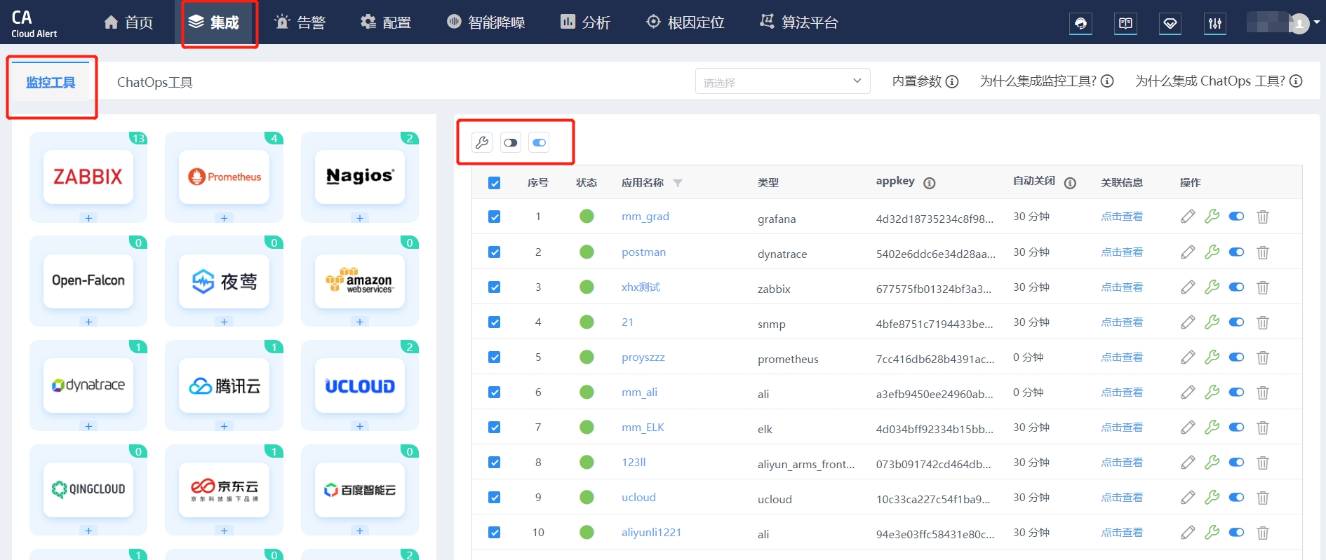
Task: Click the info icon next to appkey header
Action: pyautogui.click(x=930, y=183)
